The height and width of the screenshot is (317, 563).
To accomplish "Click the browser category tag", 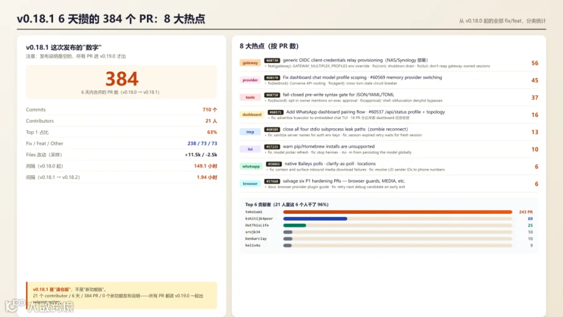I will pyautogui.click(x=250, y=183).
